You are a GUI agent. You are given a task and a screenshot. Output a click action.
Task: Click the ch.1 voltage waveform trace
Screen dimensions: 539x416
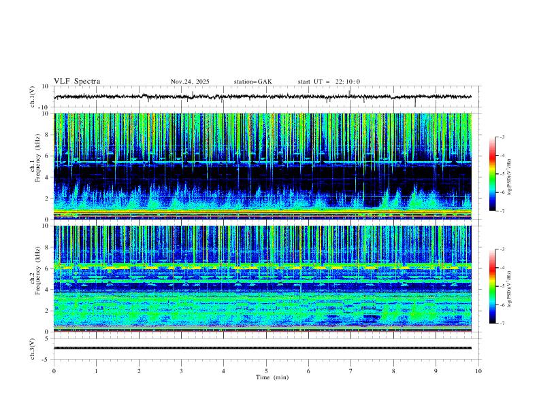pyautogui.click(x=263, y=97)
